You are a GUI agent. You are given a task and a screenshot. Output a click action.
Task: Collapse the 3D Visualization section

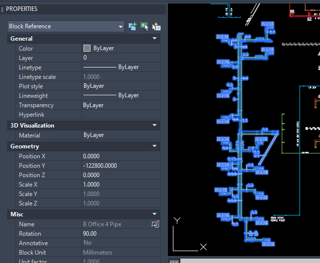tap(155, 125)
